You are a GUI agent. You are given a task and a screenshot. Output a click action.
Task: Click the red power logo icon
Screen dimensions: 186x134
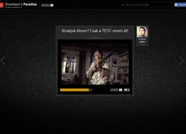(x=1, y=5)
